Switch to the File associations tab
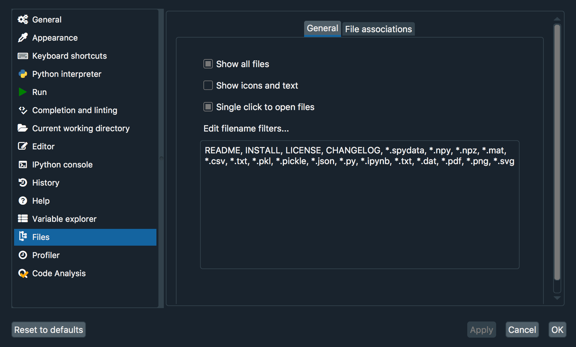 coord(378,29)
